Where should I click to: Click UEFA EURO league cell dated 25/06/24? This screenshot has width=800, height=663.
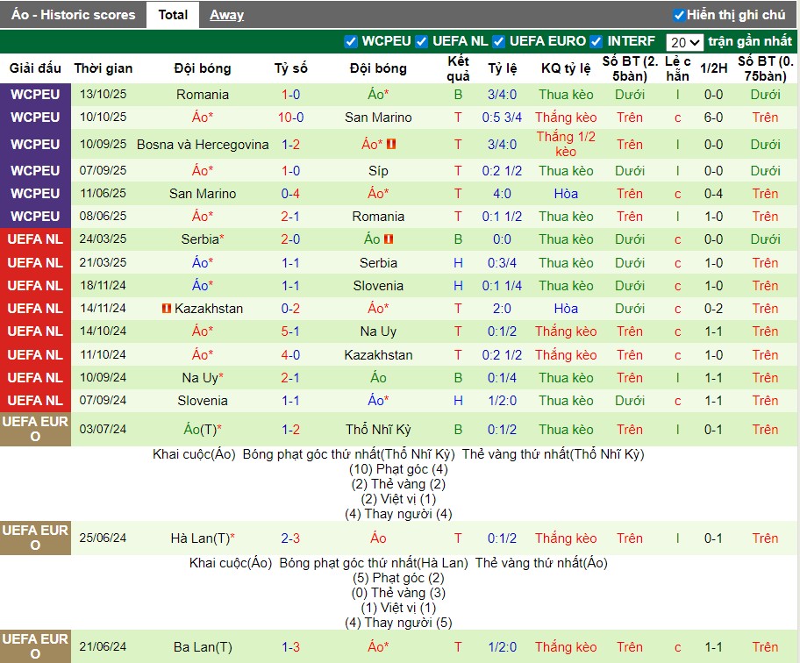(35, 538)
